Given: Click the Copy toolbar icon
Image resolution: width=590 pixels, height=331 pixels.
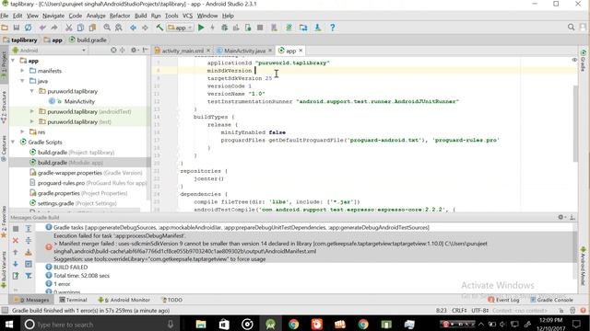Looking at the screenshot, I should 80,28.
